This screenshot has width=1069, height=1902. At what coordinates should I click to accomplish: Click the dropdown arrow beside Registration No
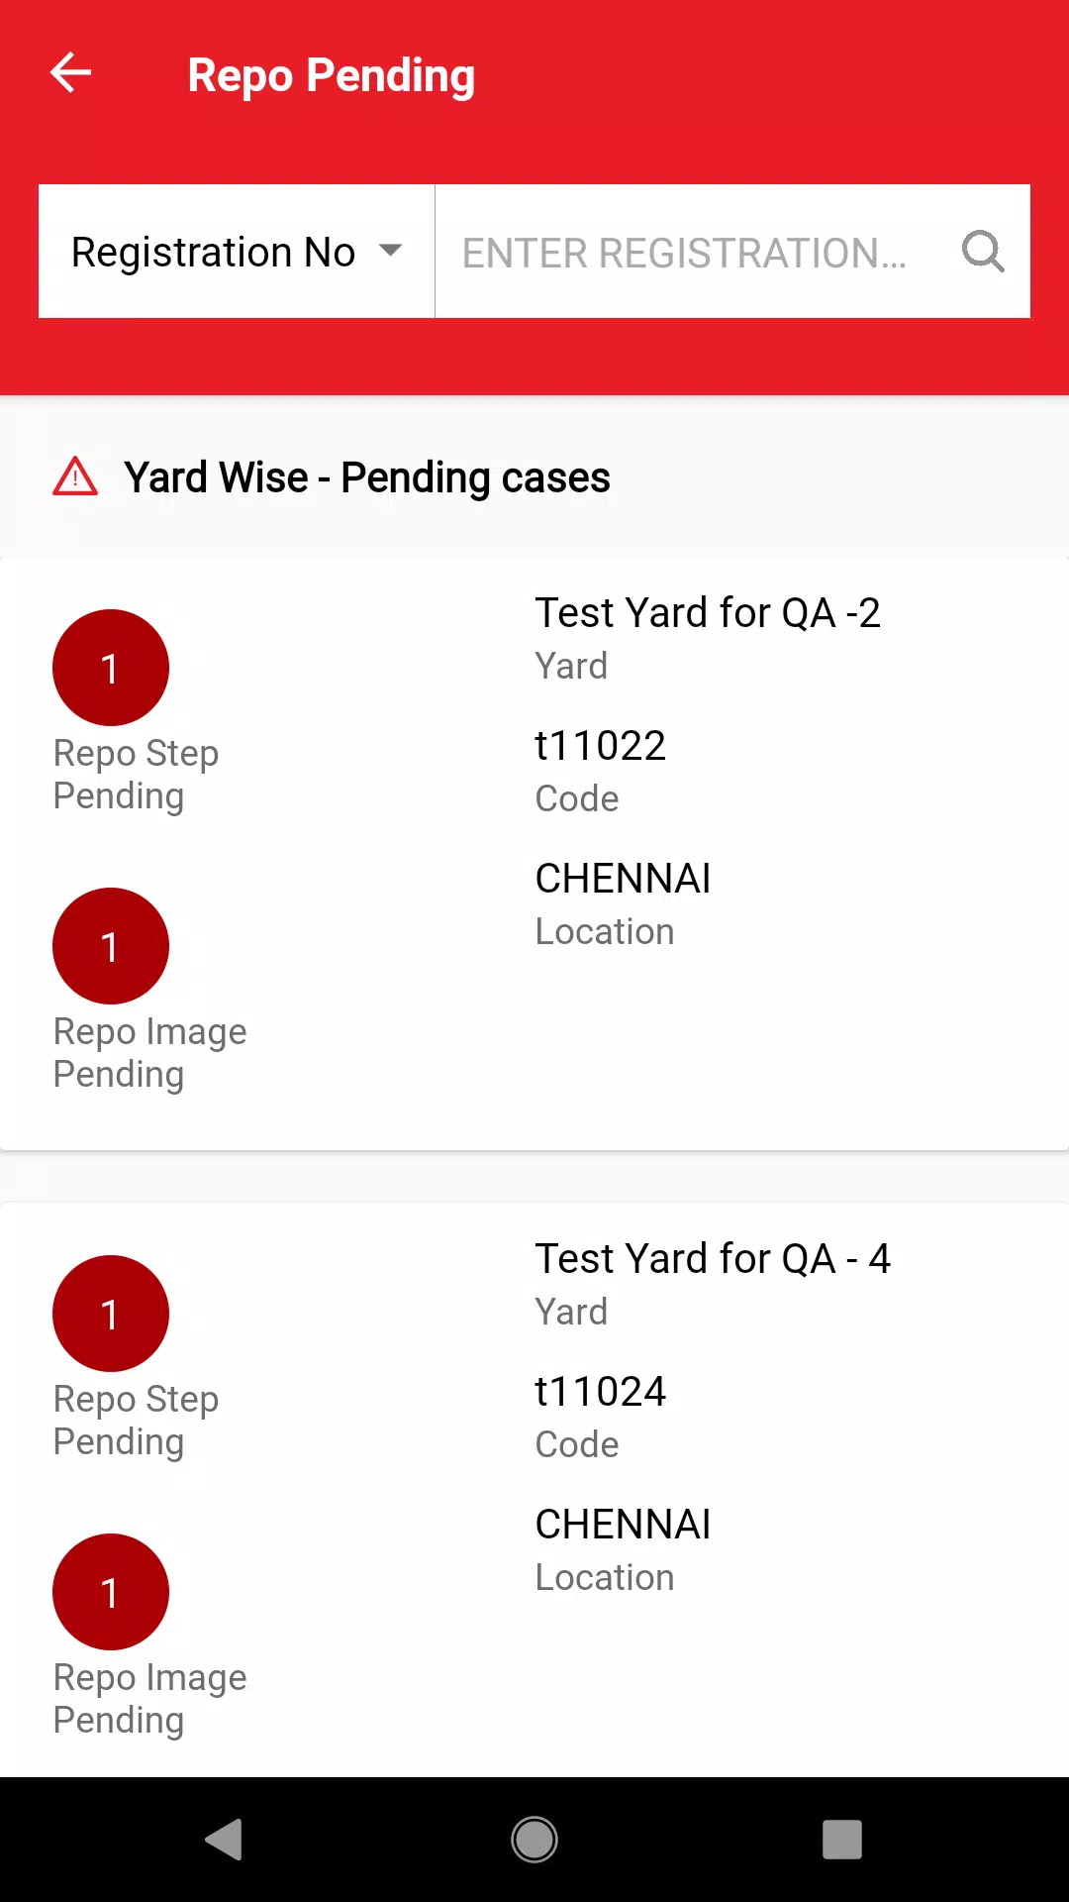[x=392, y=251]
